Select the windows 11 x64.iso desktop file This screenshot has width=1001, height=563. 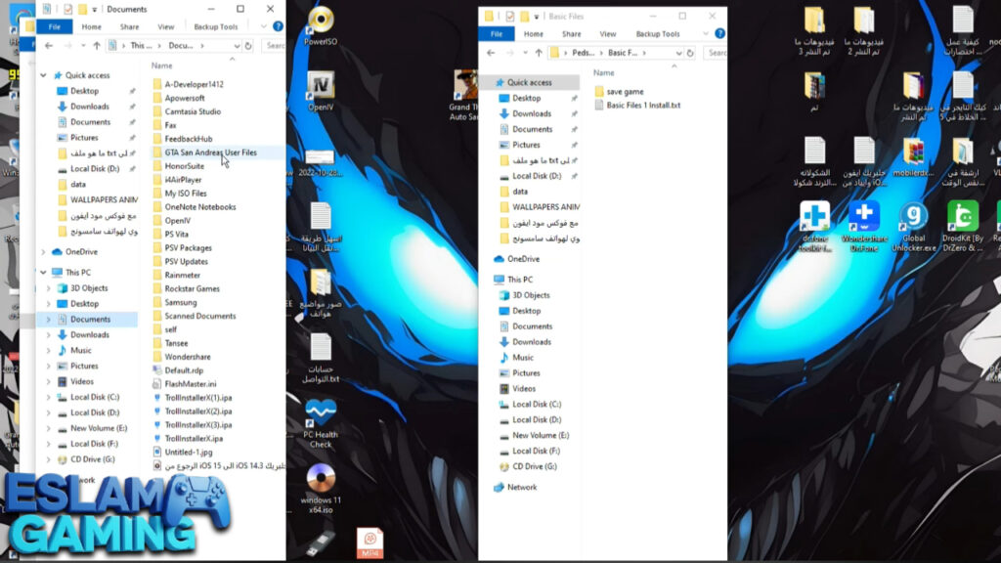(321, 478)
